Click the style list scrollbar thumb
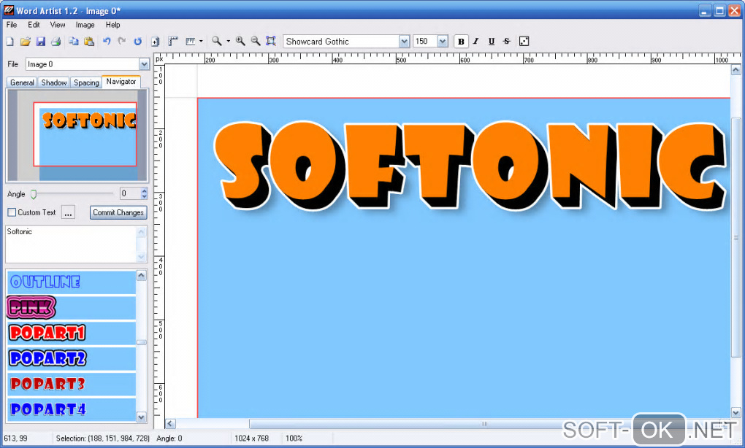Viewport: 745px width, 448px height. click(142, 342)
